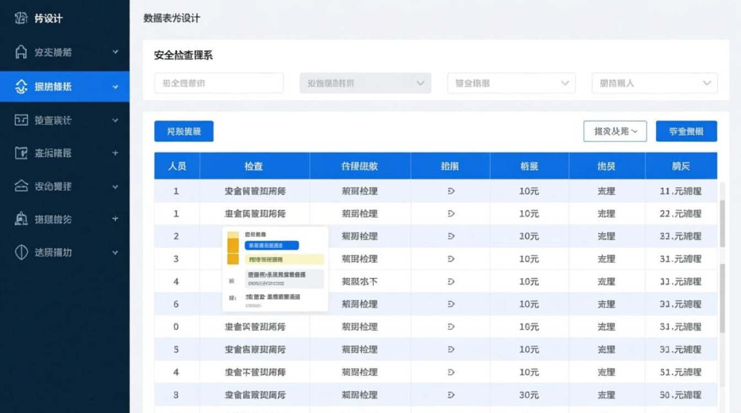Click the solid blue button at the table's top right

click(686, 131)
